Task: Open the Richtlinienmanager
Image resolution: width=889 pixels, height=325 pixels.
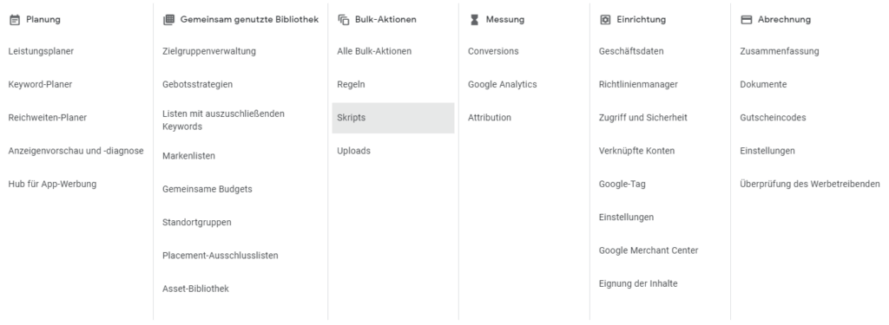Action: pos(638,84)
